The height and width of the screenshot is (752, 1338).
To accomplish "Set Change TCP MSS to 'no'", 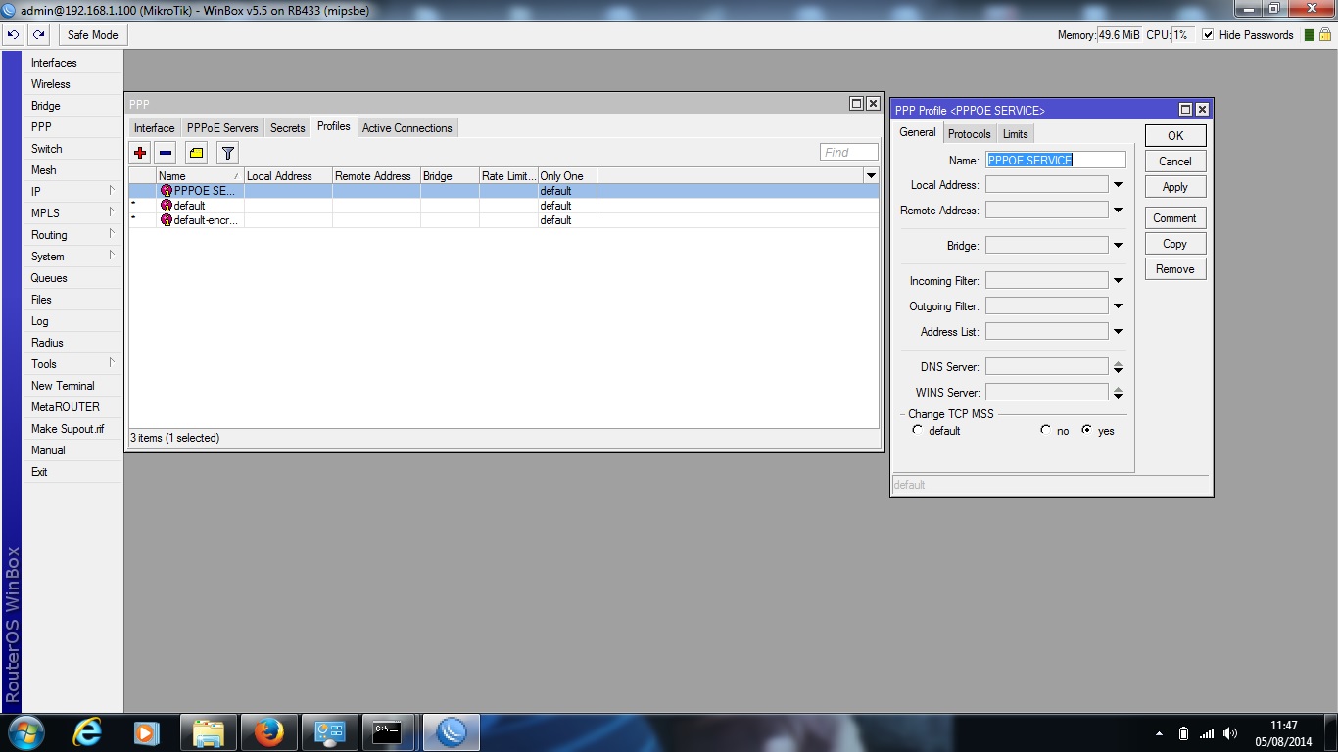I will click(1045, 430).
